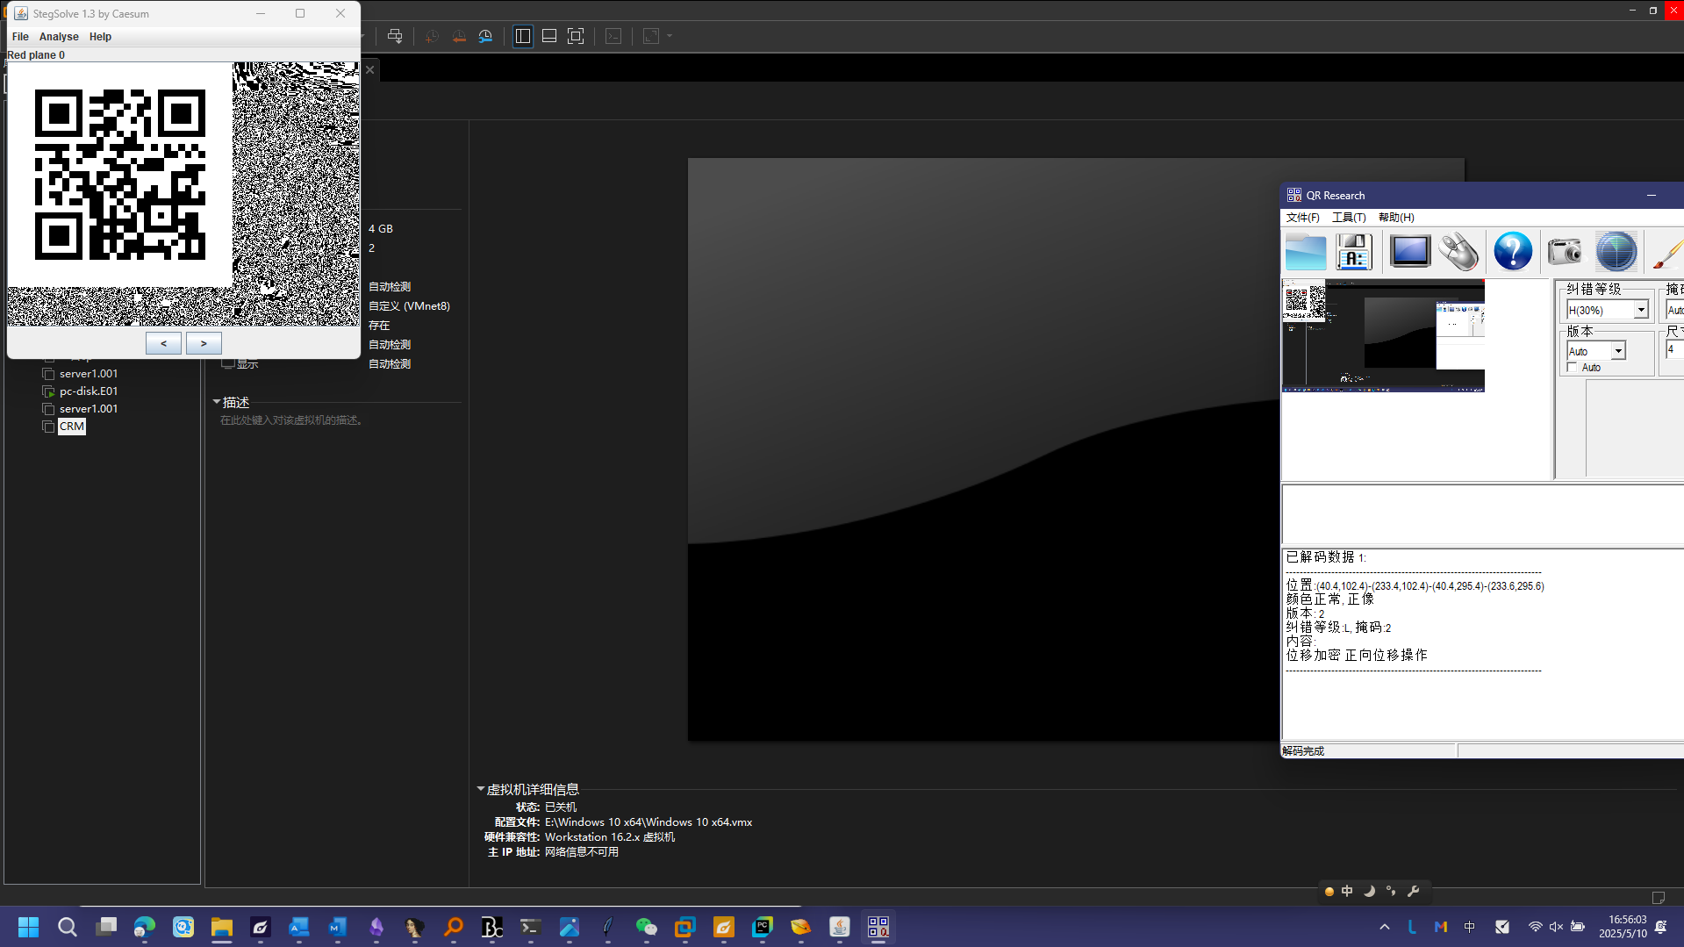The height and width of the screenshot is (947, 1684).
Task: Close the VMware tab with the X
Action: click(370, 70)
